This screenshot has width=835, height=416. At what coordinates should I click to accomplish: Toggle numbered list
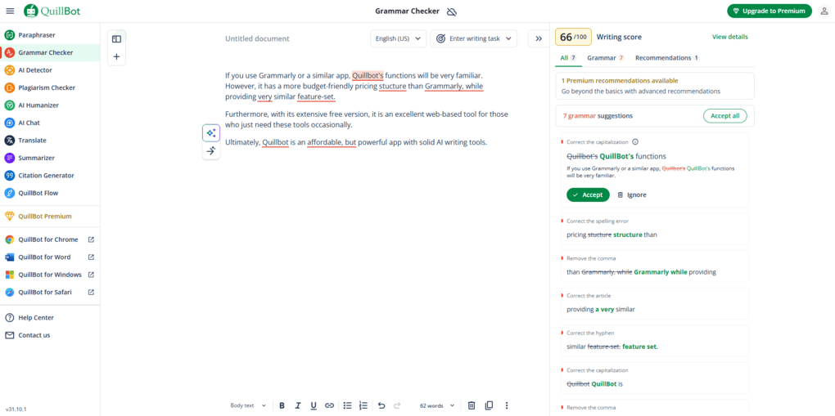[x=363, y=405]
